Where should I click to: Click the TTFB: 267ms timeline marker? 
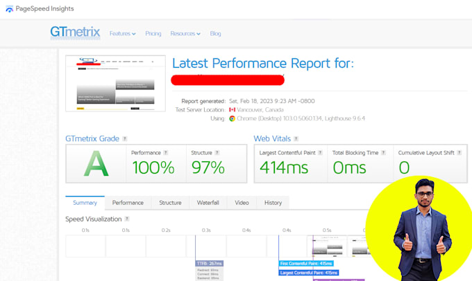(209, 264)
